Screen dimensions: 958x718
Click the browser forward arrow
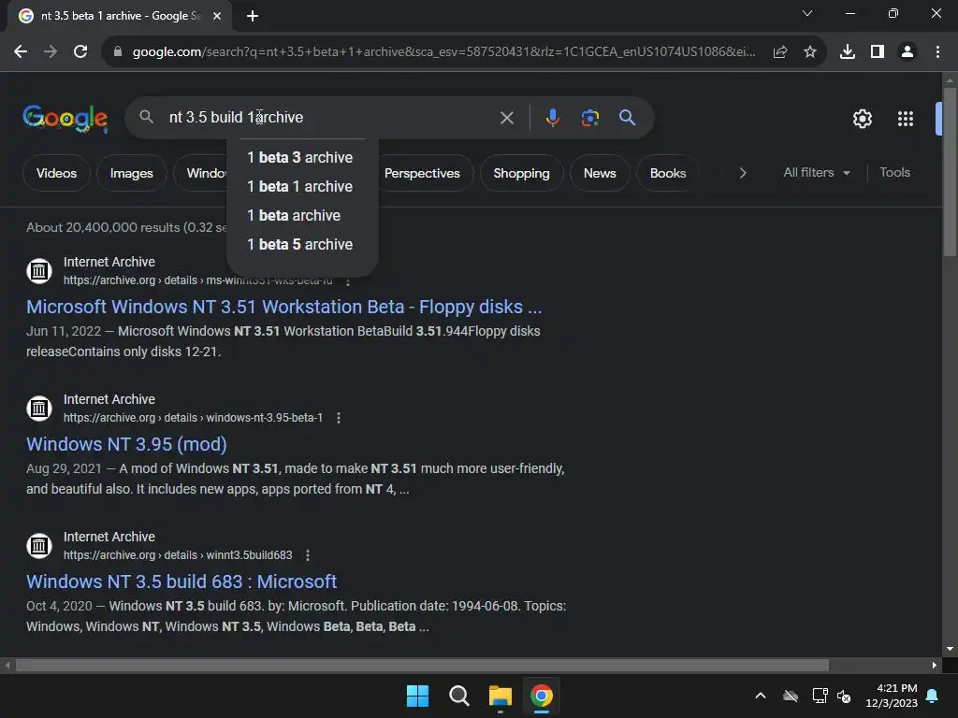point(51,52)
